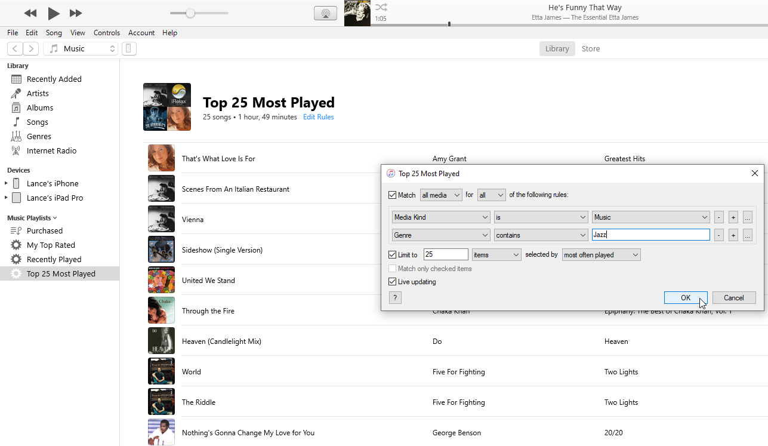Click the Forward navigation arrow
Viewport: 768px width, 446px height.
click(30, 49)
